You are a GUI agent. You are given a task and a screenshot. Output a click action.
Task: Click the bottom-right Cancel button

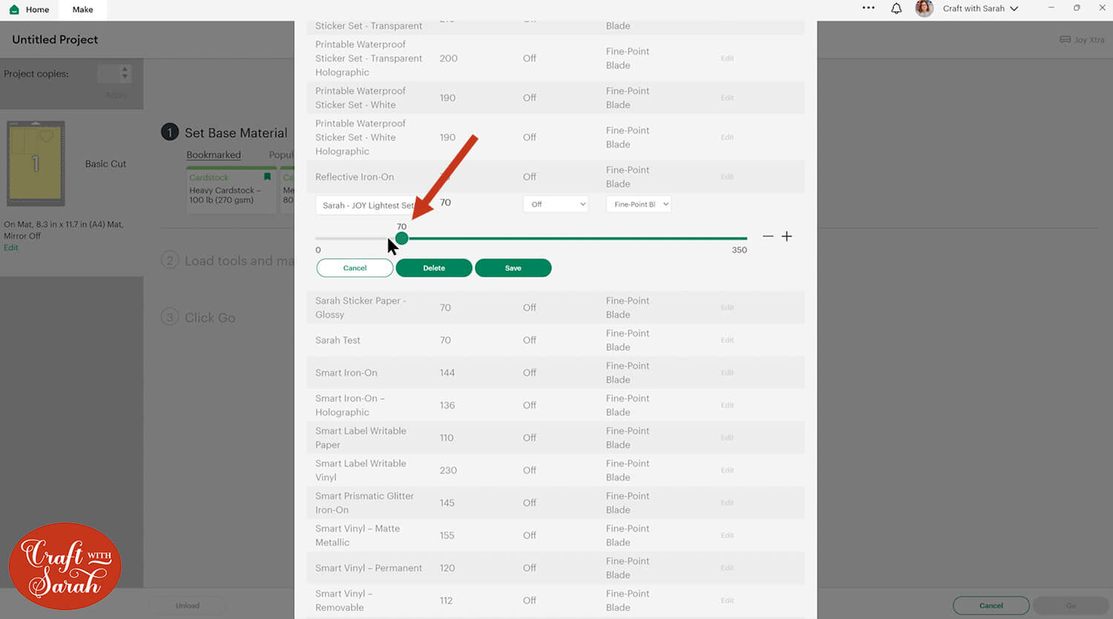(991, 606)
